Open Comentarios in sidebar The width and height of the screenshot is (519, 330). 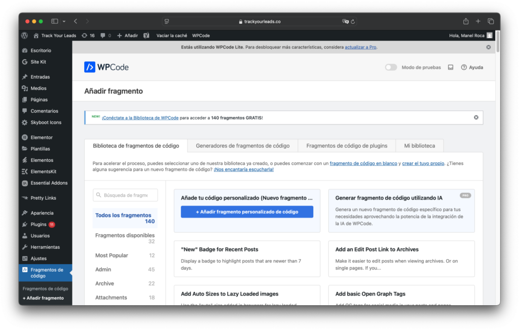click(x=45, y=111)
